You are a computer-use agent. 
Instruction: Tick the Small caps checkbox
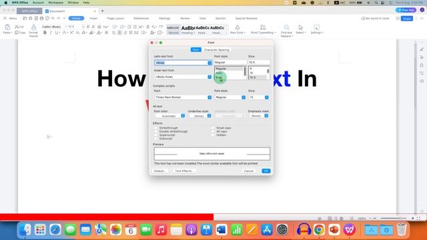tap(213, 128)
